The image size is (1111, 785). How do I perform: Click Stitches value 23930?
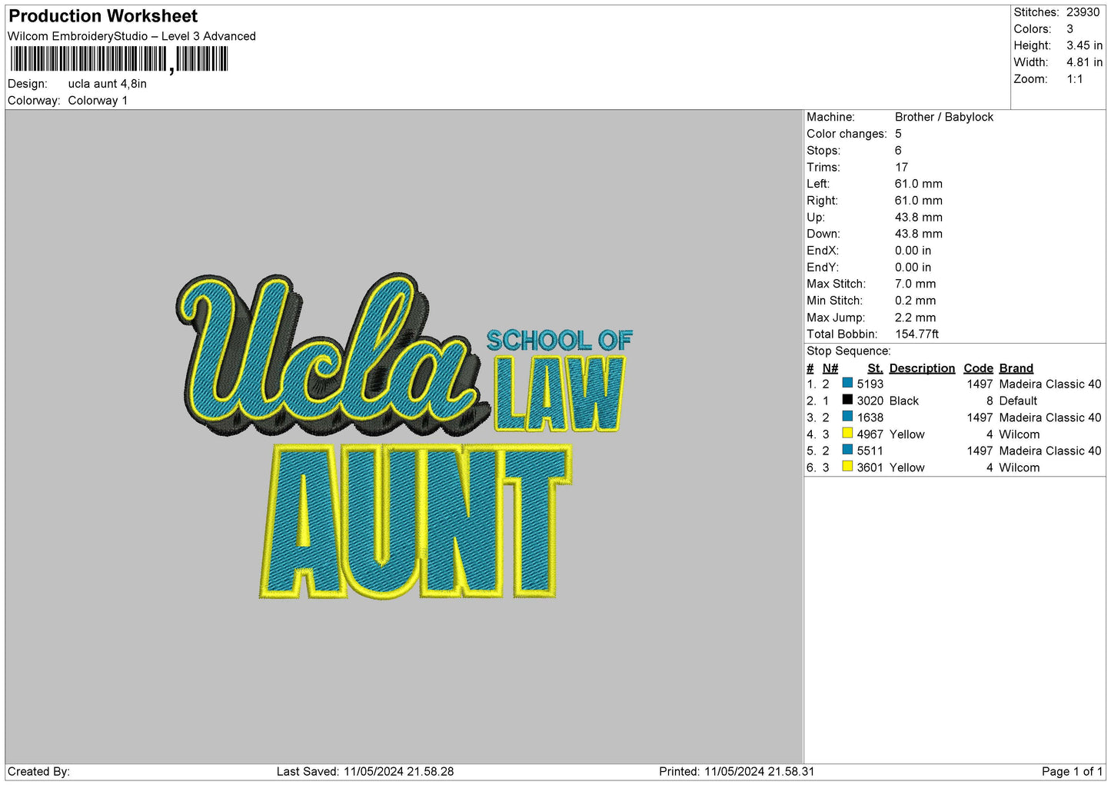click(x=1083, y=12)
